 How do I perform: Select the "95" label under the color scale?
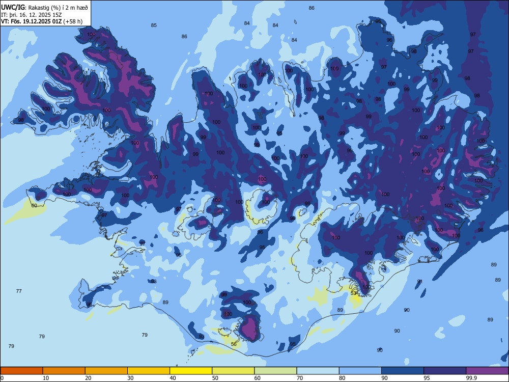pyautogui.click(x=427, y=378)
